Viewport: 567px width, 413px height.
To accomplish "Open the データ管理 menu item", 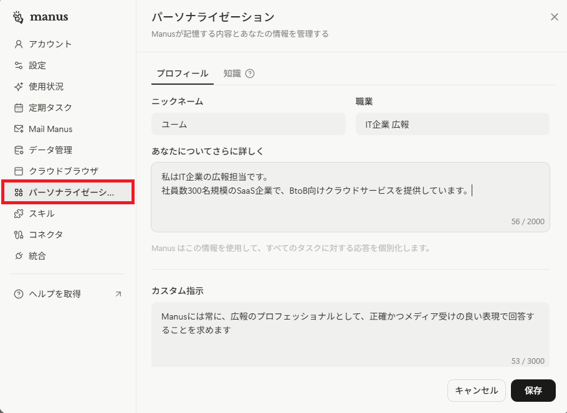I will tap(68, 150).
